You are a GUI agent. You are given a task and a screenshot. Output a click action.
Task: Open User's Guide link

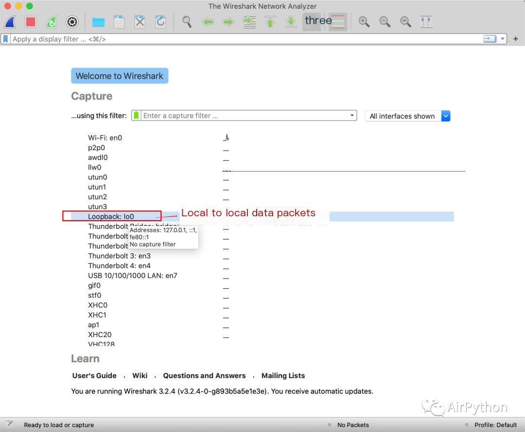(94, 376)
